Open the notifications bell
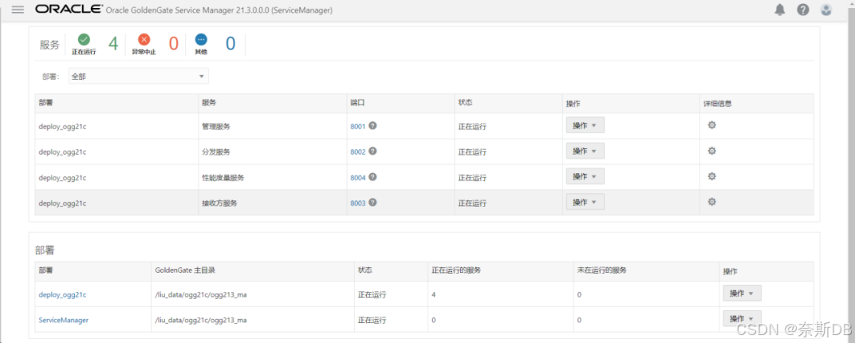Viewport: 855px width, 343px height. 780,10
